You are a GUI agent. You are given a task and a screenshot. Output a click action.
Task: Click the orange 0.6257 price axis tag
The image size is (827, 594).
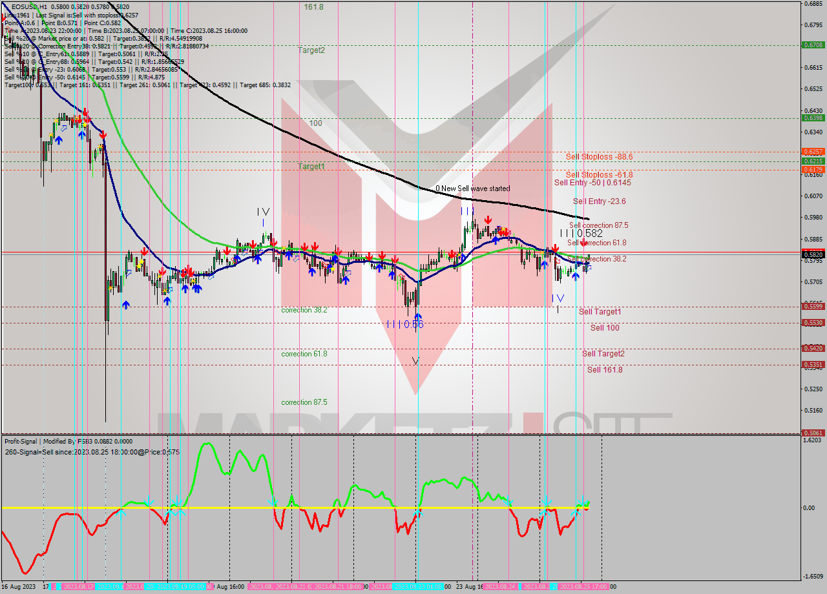pos(813,152)
